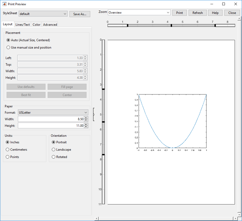Click the Use defaults button

[26, 87]
